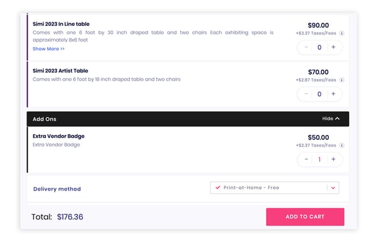Click the Add to Cart button

pos(305,217)
